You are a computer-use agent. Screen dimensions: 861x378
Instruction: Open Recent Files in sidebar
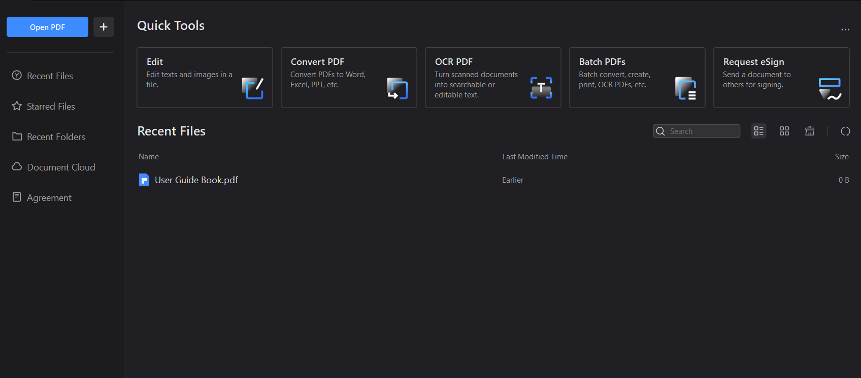50,76
